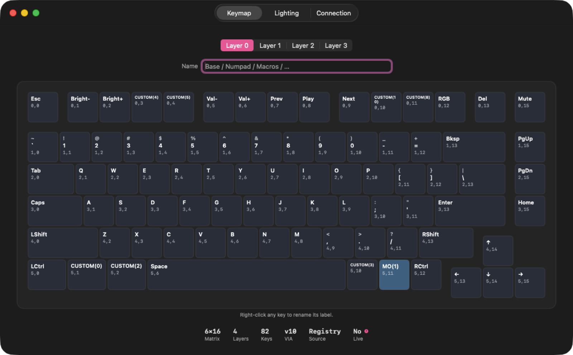Select the RGB key
The image size is (573, 355).
pos(450,107)
